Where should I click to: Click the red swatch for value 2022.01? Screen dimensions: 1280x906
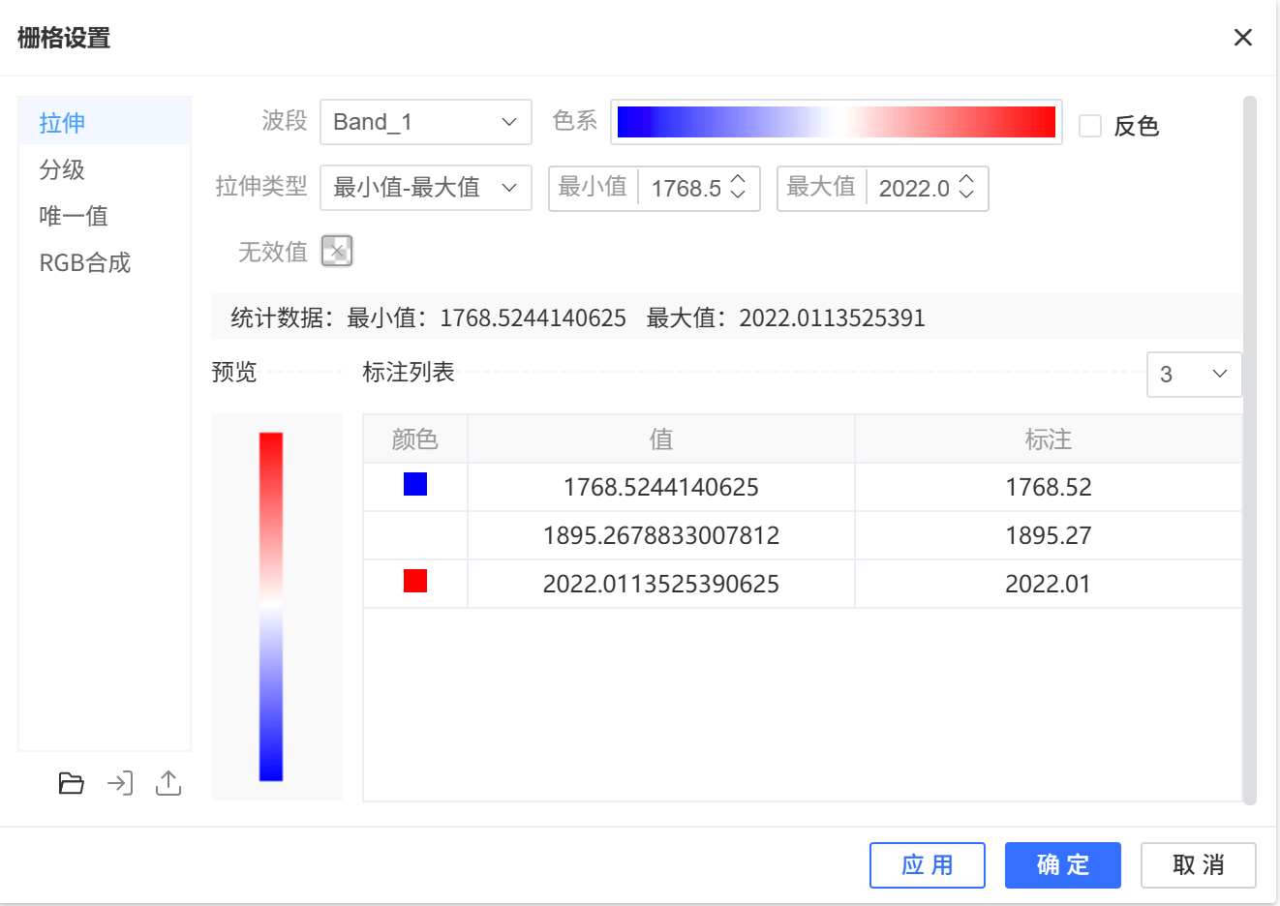414,583
